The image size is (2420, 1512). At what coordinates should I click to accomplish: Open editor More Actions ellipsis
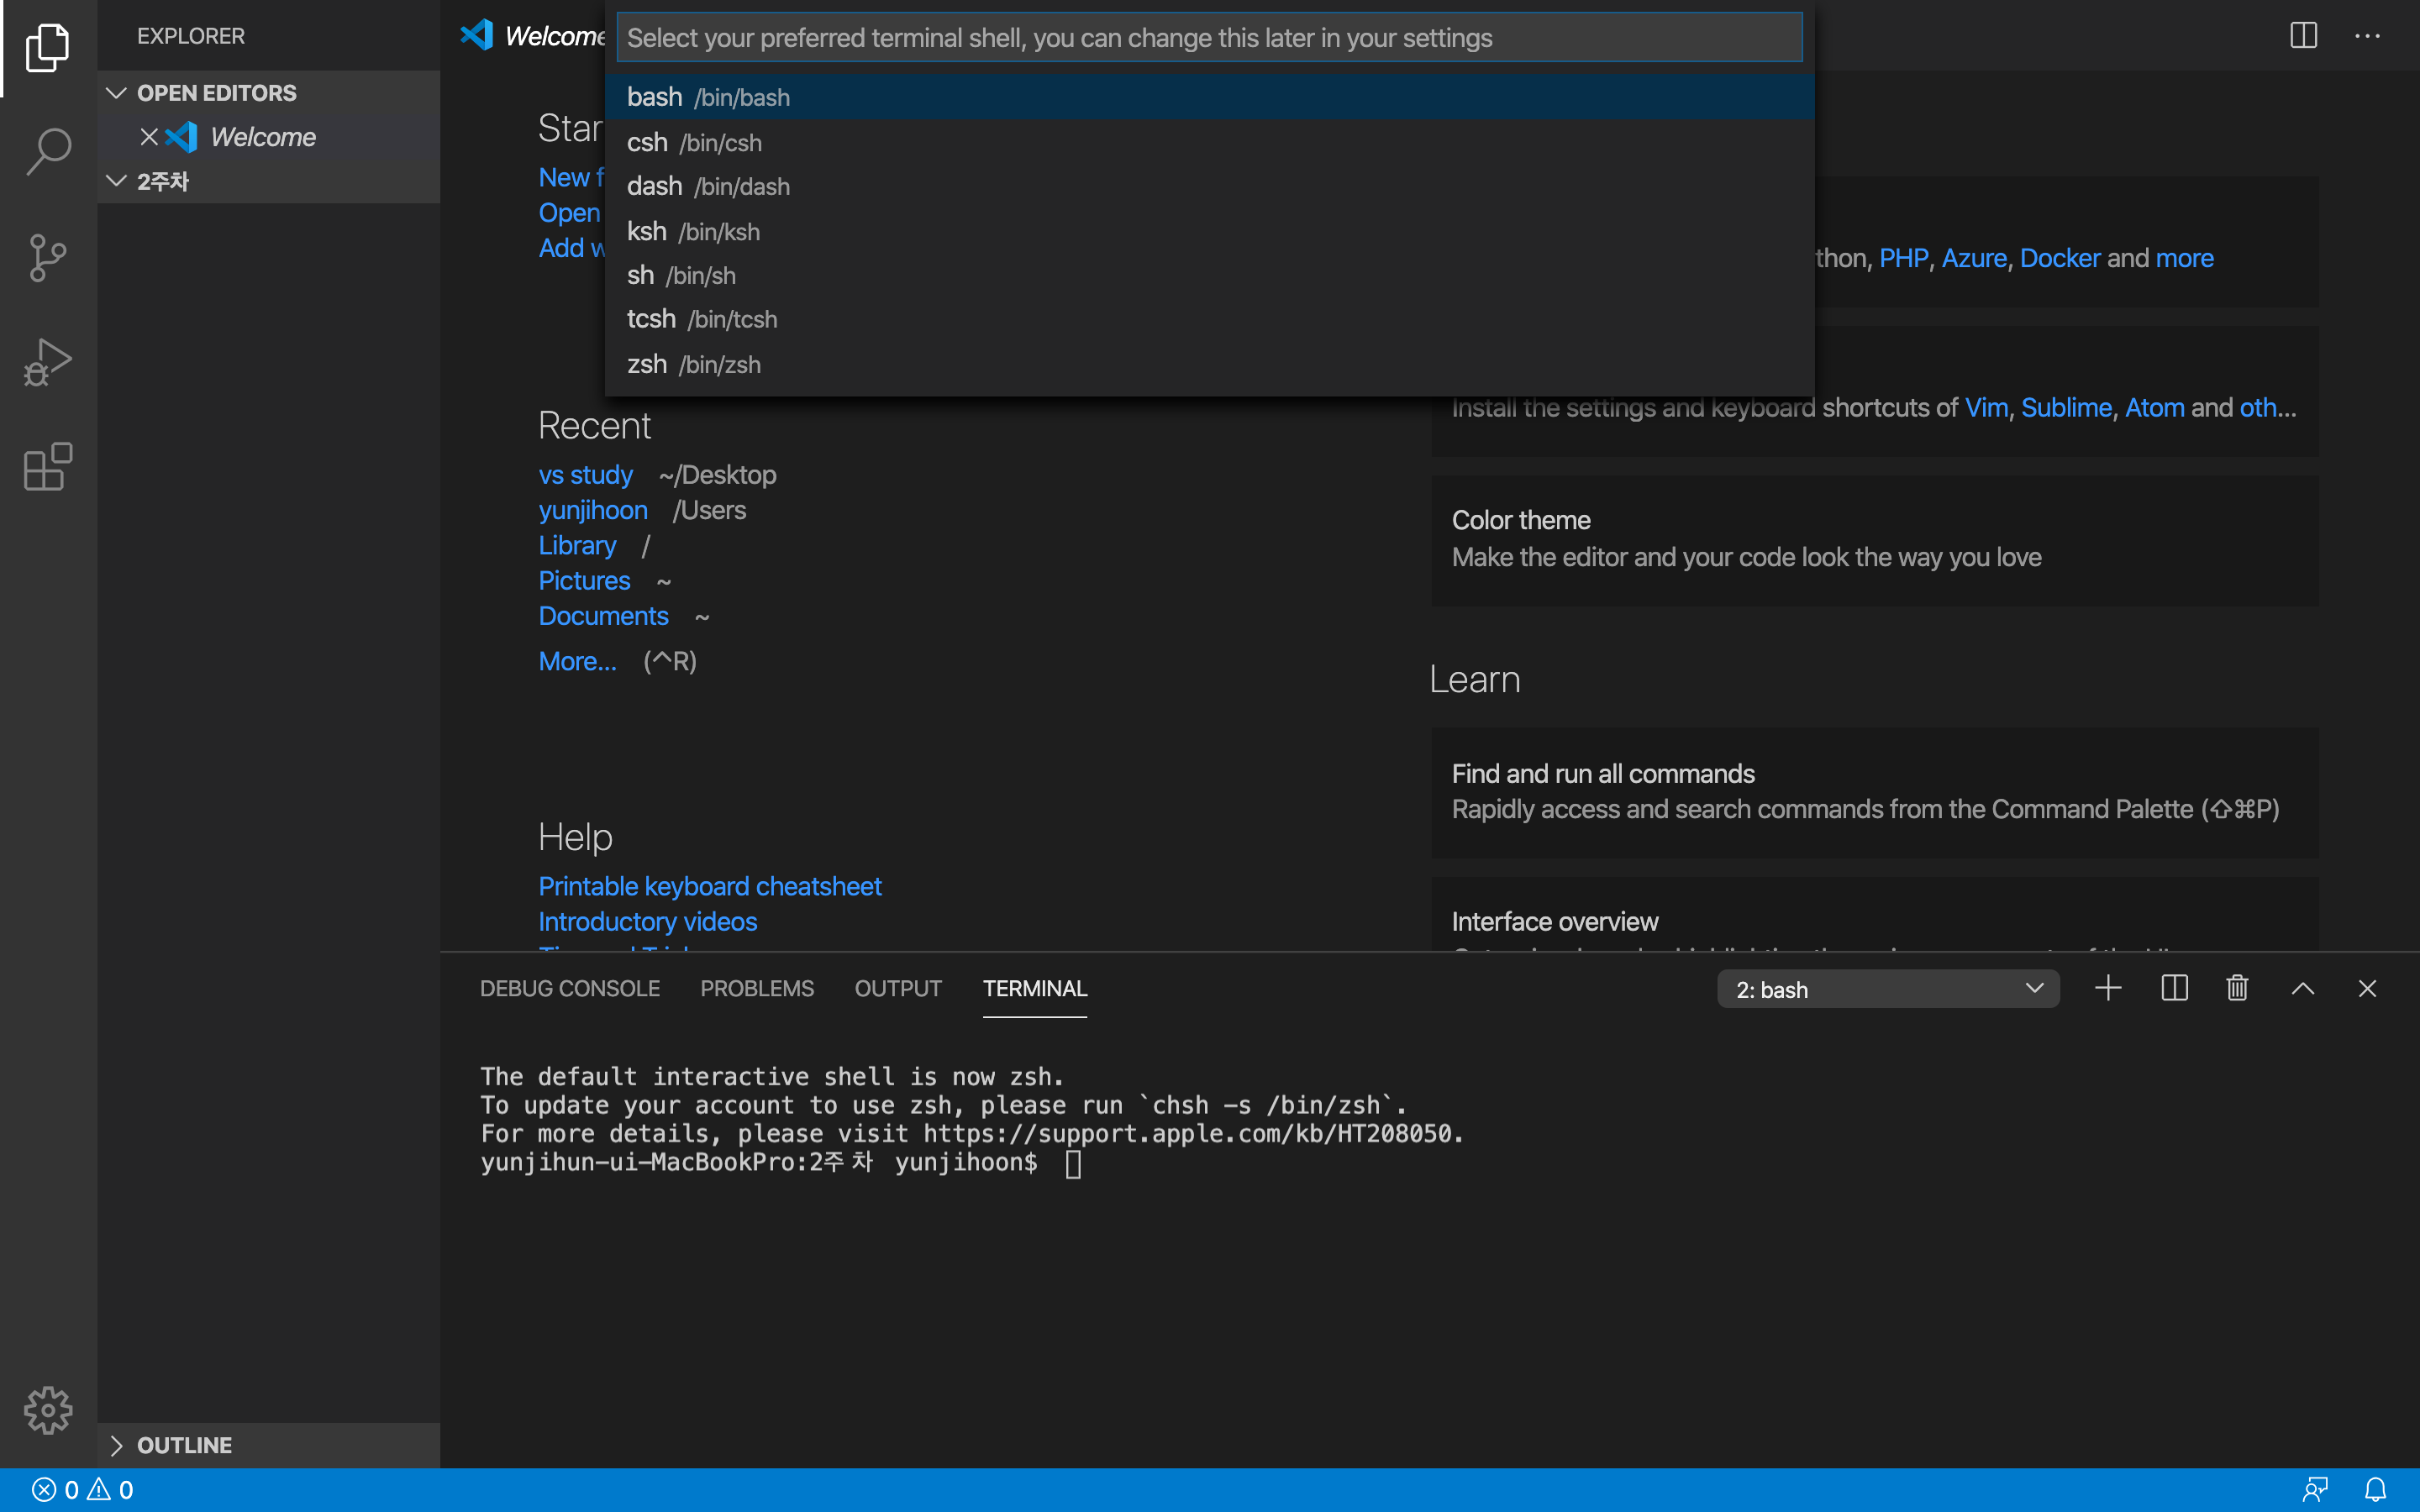click(2367, 36)
